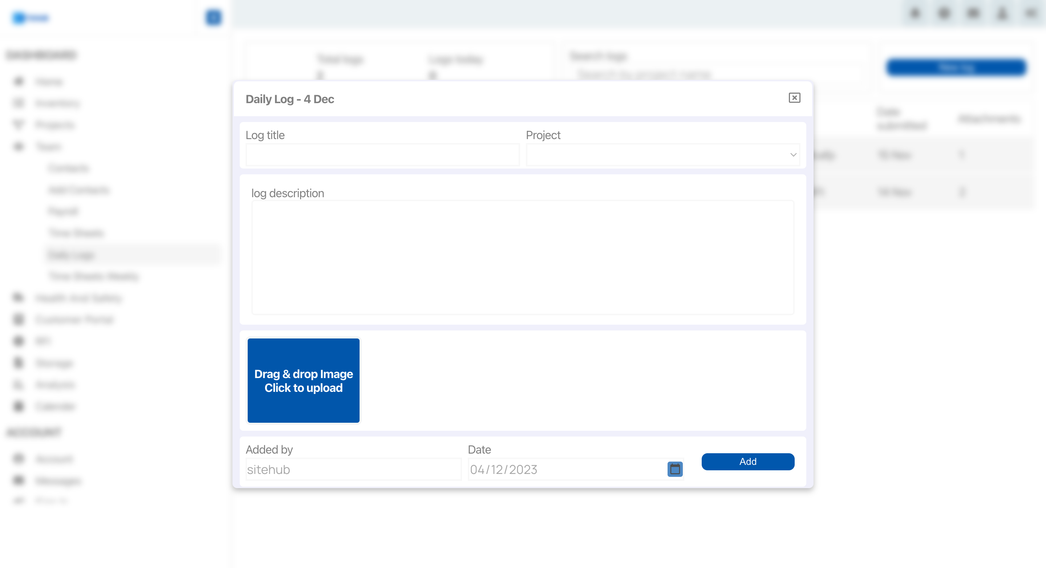1046x568 pixels.
Task: Click inside the log description text area
Action: [x=523, y=257]
